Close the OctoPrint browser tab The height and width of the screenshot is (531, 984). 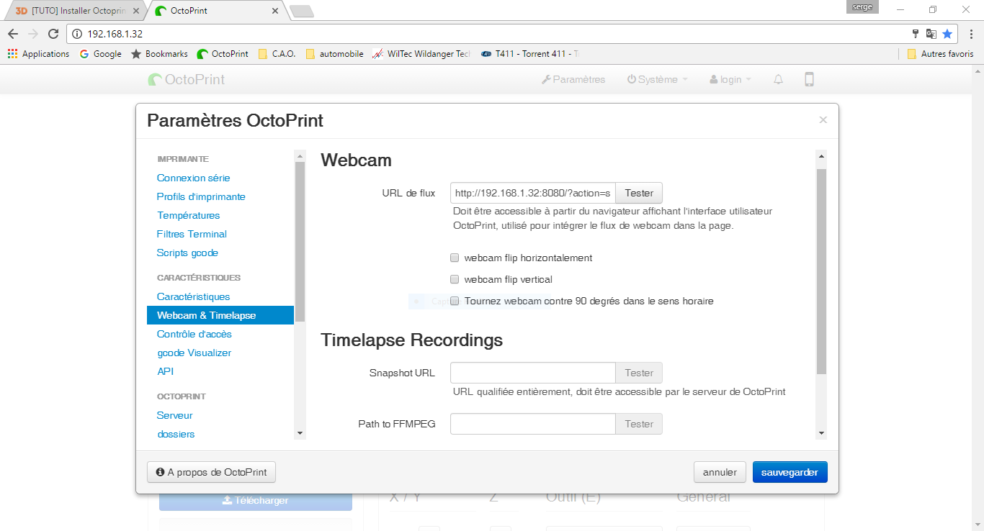275,11
